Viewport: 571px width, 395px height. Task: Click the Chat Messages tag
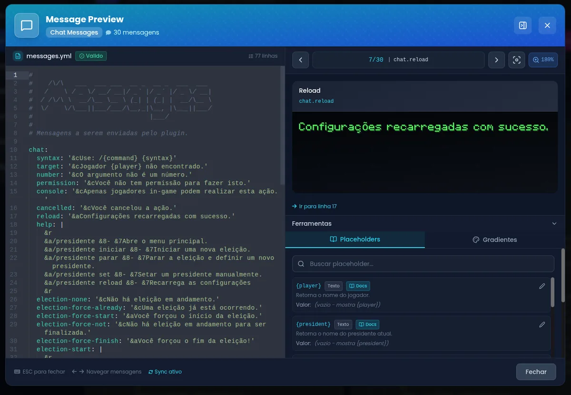pos(74,32)
